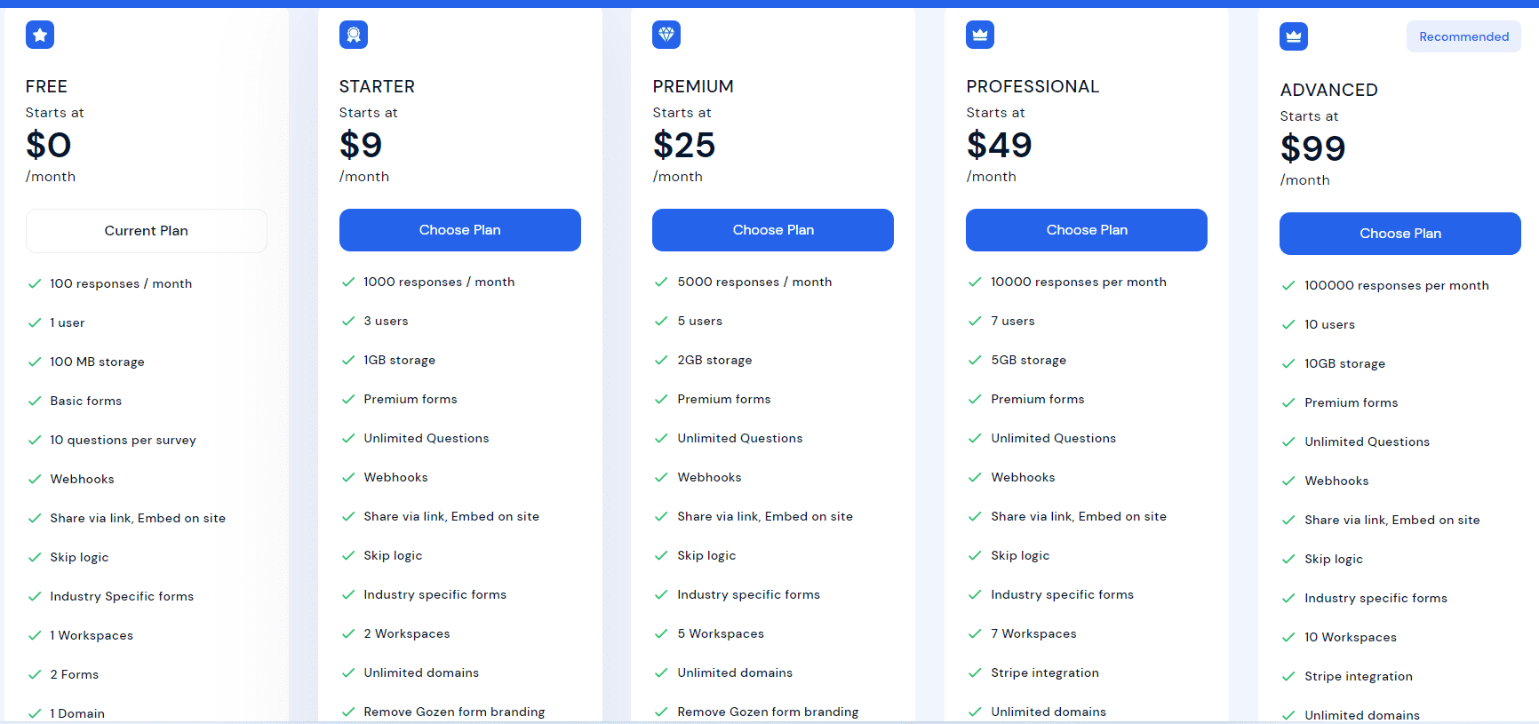Toggle the Skip logic feature check in Starter

pyautogui.click(x=348, y=555)
